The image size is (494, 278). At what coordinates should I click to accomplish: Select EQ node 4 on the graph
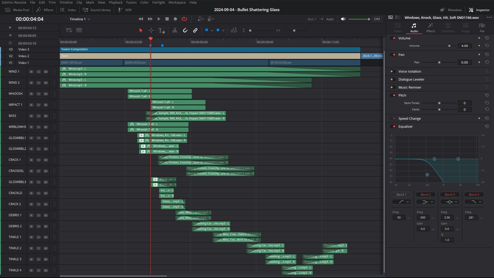pyautogui.click(x=427, y=175)
